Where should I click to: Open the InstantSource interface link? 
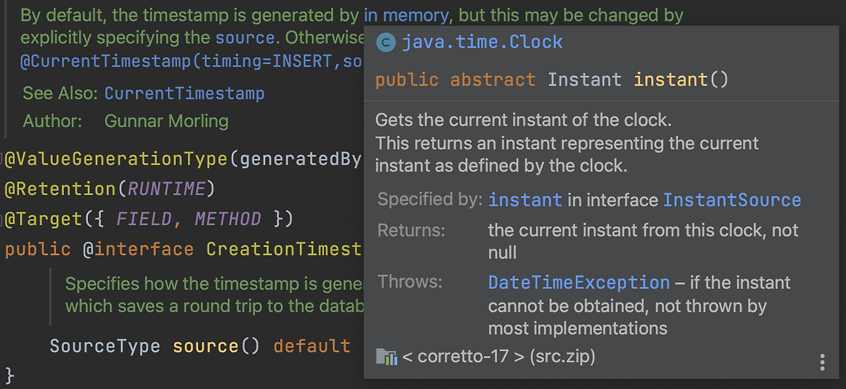(732, 199)
